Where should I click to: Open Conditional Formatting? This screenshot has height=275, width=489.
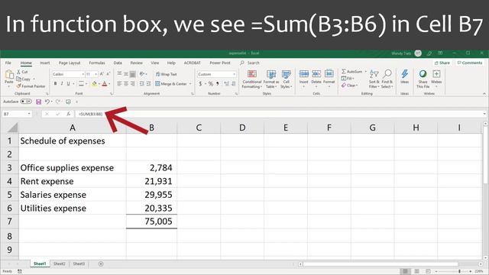tap(252, 79)
